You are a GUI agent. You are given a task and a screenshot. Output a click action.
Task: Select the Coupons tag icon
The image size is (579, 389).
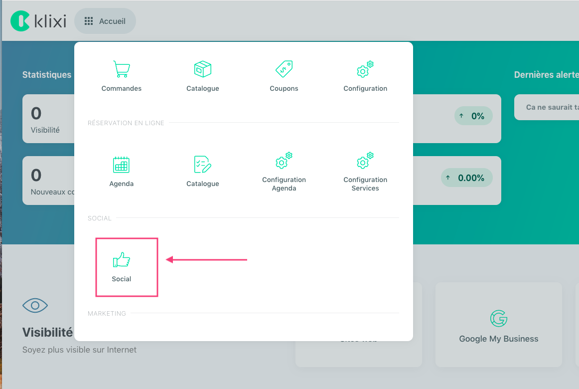coord(284,69)
